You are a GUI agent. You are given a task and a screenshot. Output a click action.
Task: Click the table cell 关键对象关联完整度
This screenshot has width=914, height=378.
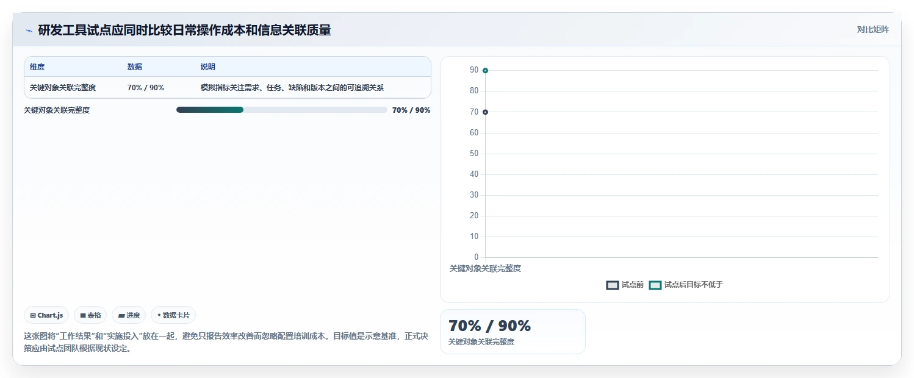click(63, 88)
